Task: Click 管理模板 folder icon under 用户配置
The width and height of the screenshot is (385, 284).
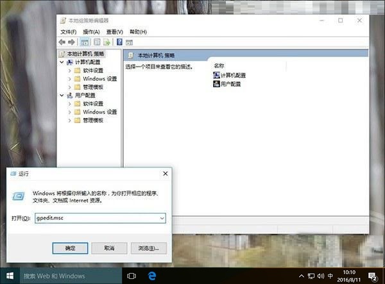Action: (x=78, y=120)
